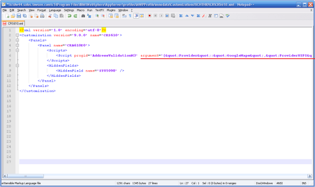Open the ? help menu

[x=132, y=10]
